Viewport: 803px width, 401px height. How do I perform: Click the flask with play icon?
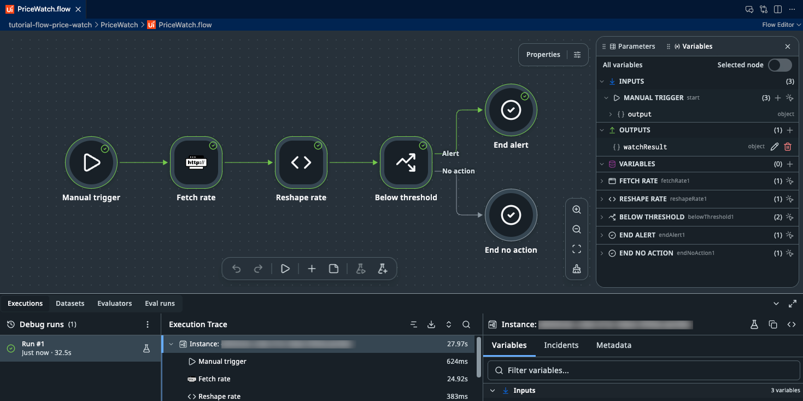(360, 269)
